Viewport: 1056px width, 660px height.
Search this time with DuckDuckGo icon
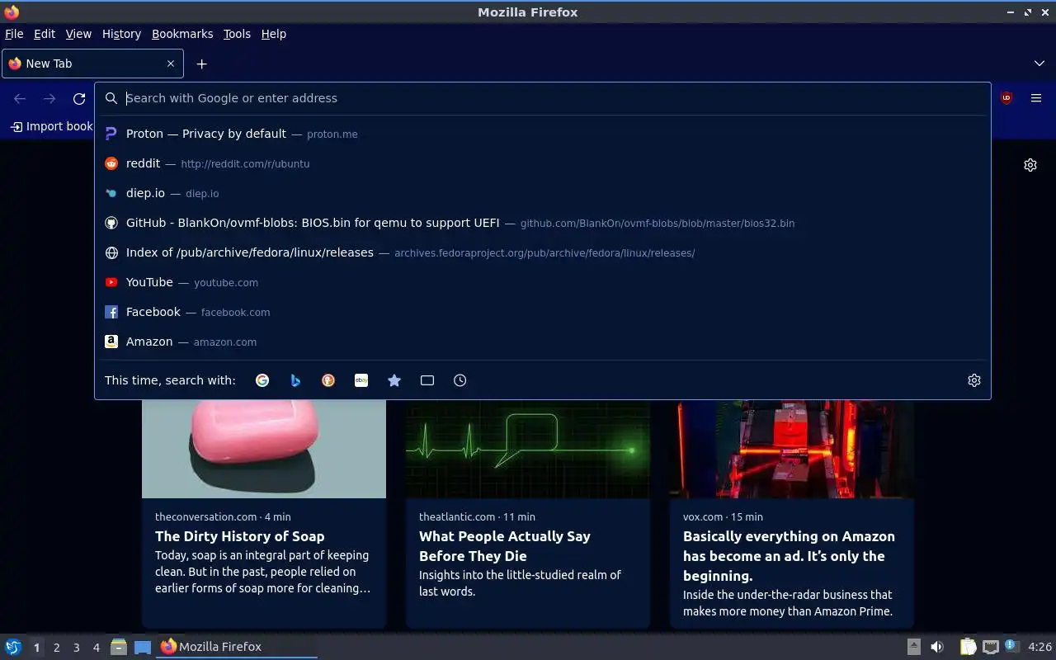(x=328, y=380)
